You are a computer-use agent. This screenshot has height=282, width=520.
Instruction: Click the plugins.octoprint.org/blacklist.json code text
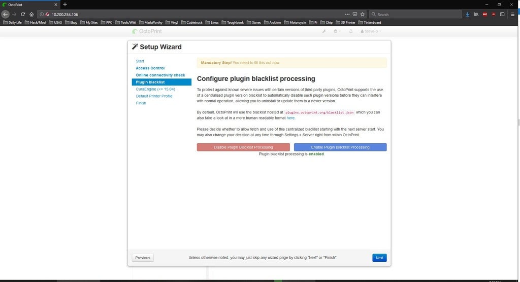[319, 112]
